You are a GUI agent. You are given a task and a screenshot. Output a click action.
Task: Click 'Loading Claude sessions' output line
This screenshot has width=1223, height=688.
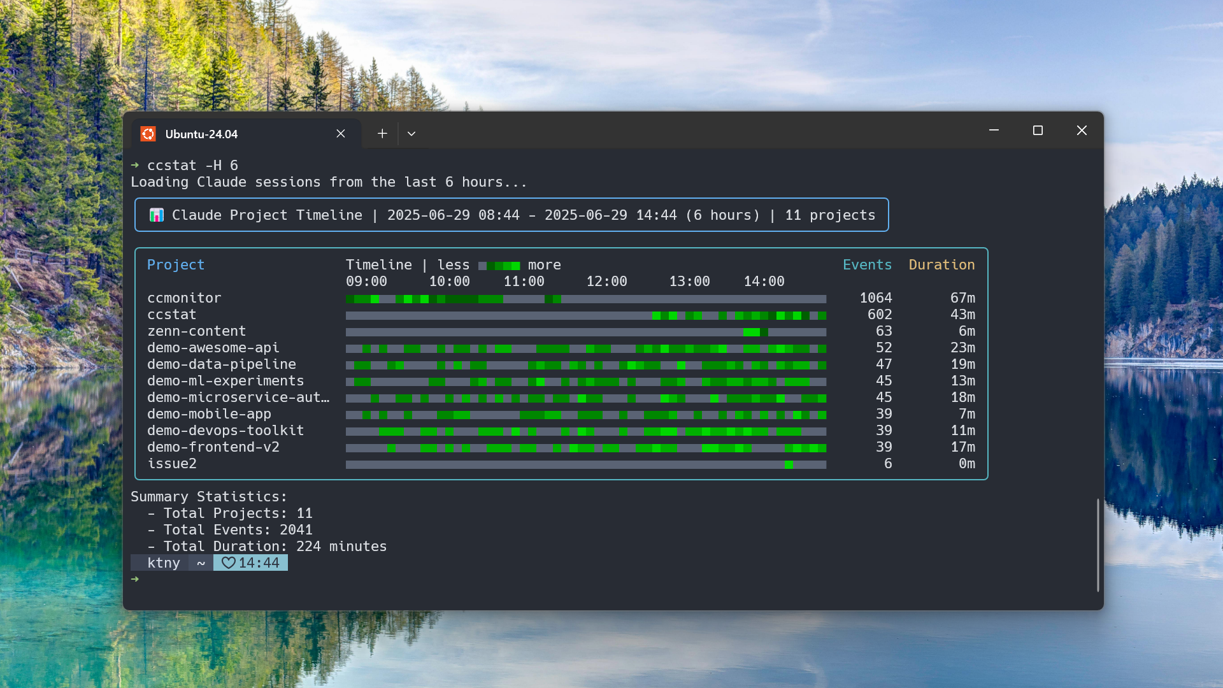point(329,182)
